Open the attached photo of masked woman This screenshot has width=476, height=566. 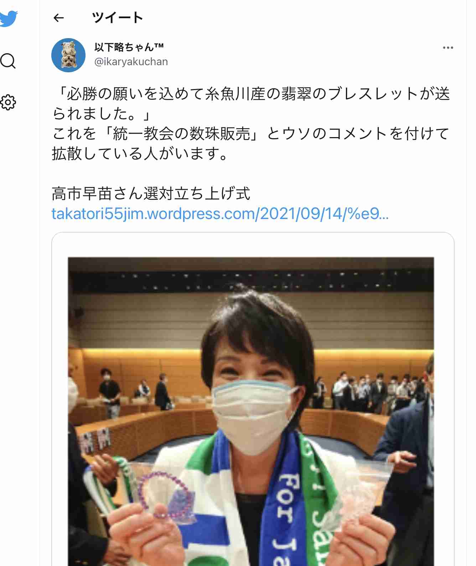click(251, 411)
